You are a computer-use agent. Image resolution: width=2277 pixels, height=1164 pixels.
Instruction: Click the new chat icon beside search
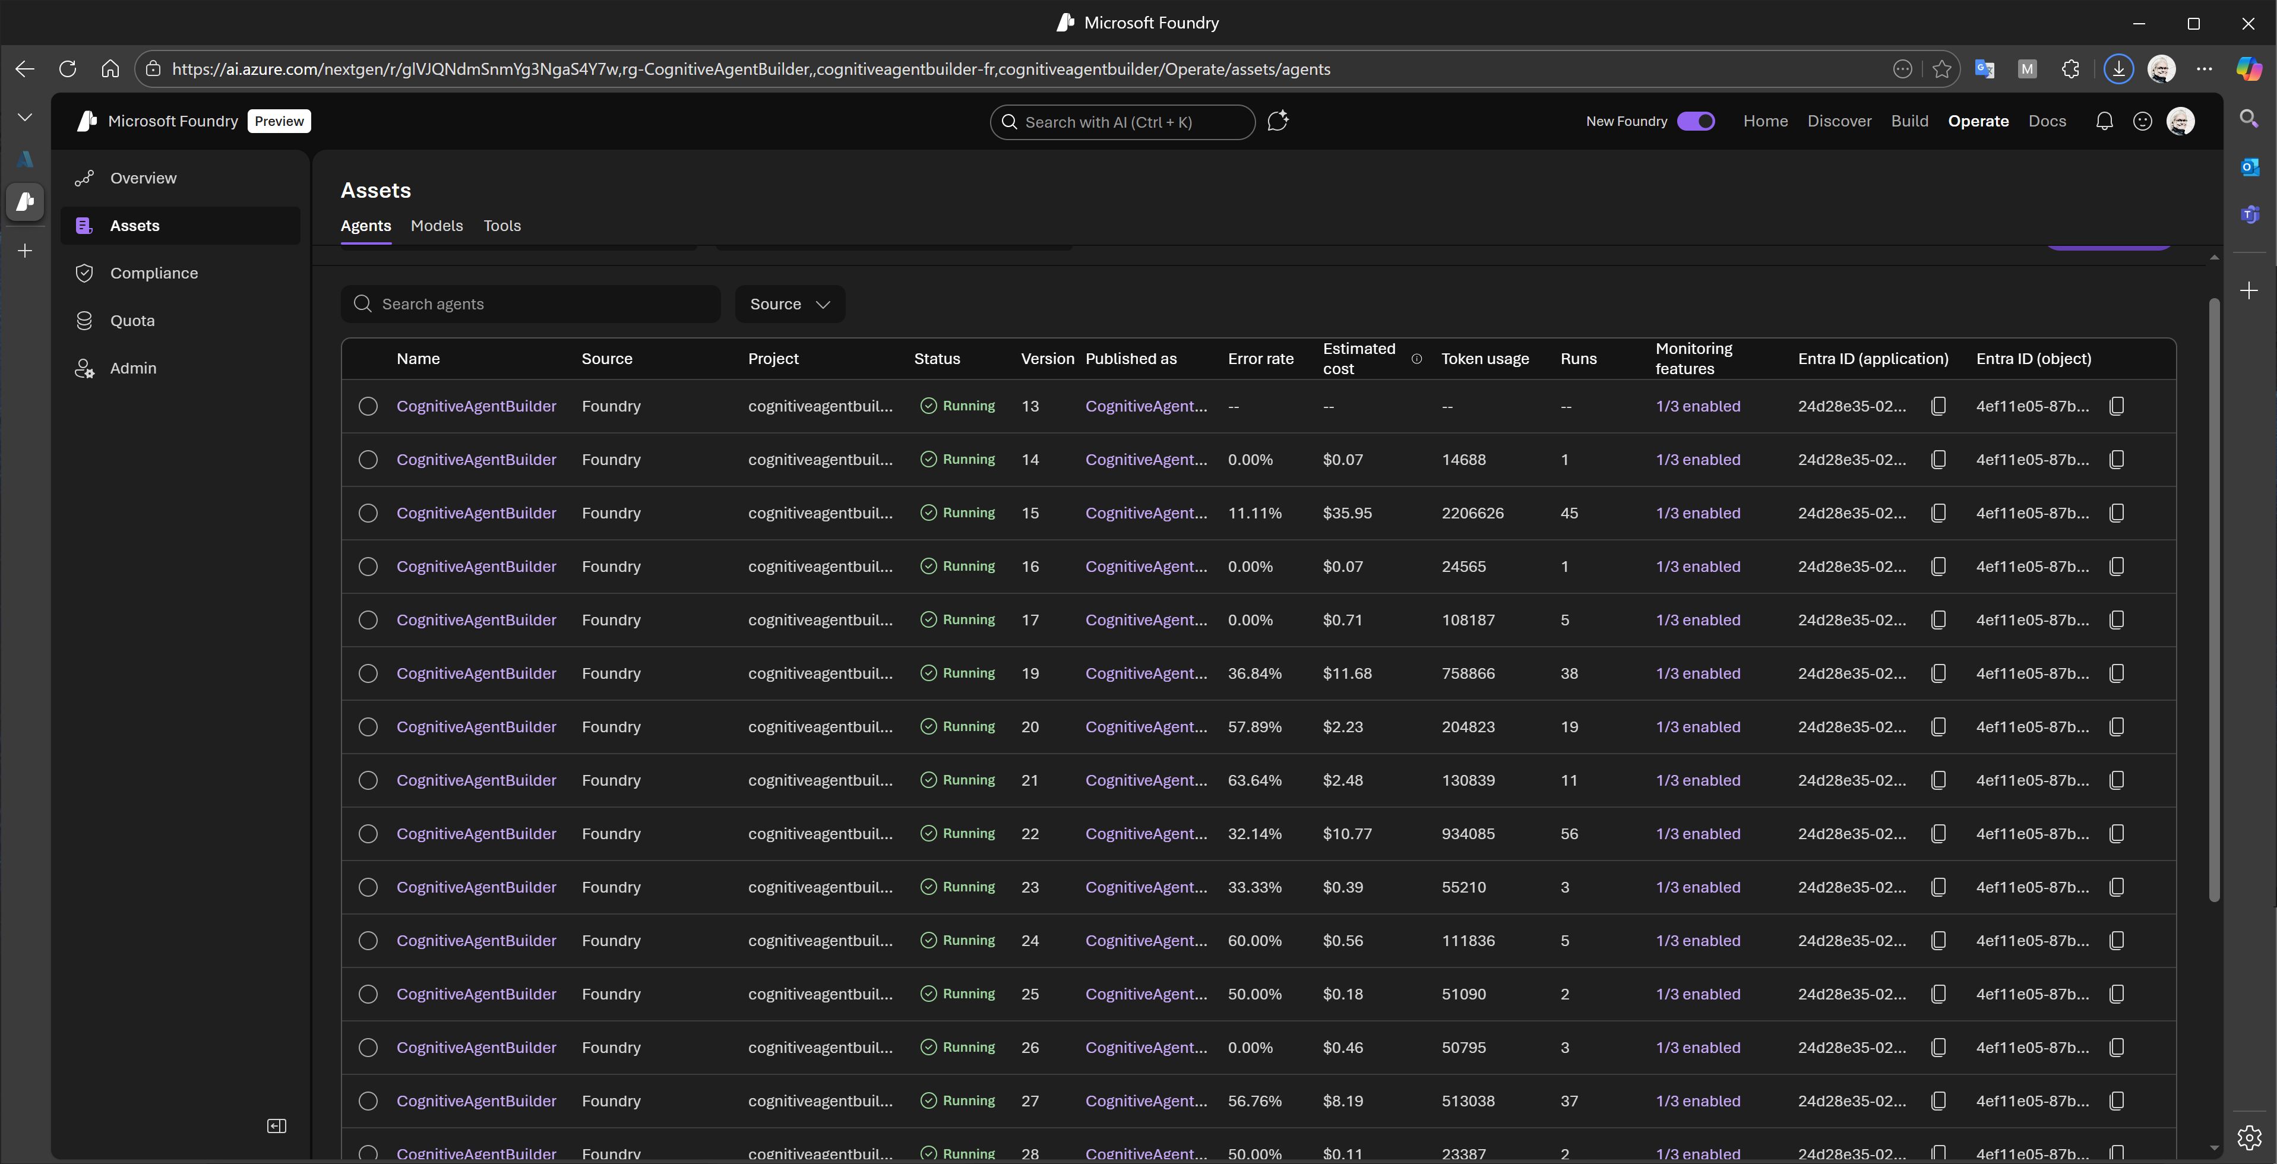pos(1277,121)
